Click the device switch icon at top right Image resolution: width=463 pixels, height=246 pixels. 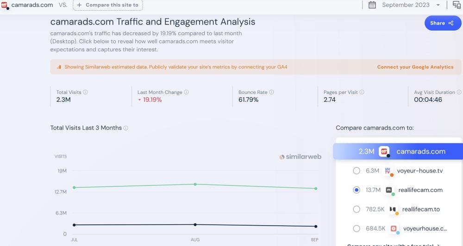tap(457, 5)
